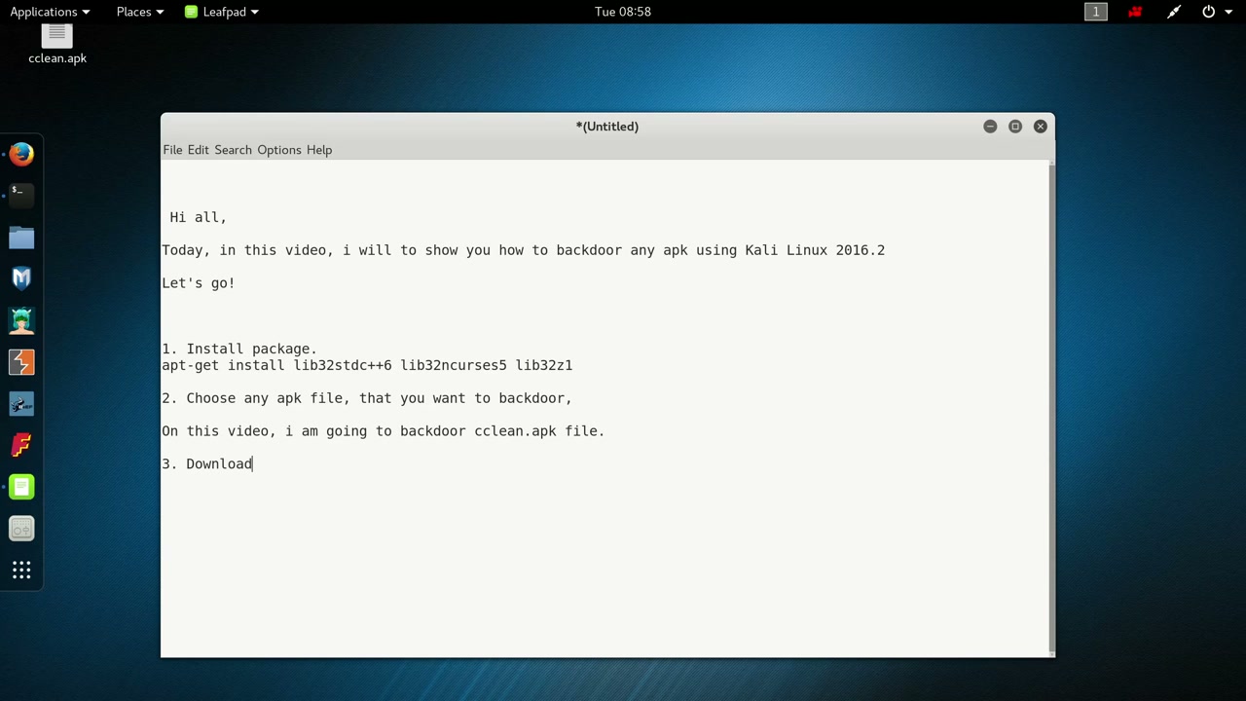1246x701 pixels.
Task: Open the Terminal from the dock
Action: [x=21, y=195]
